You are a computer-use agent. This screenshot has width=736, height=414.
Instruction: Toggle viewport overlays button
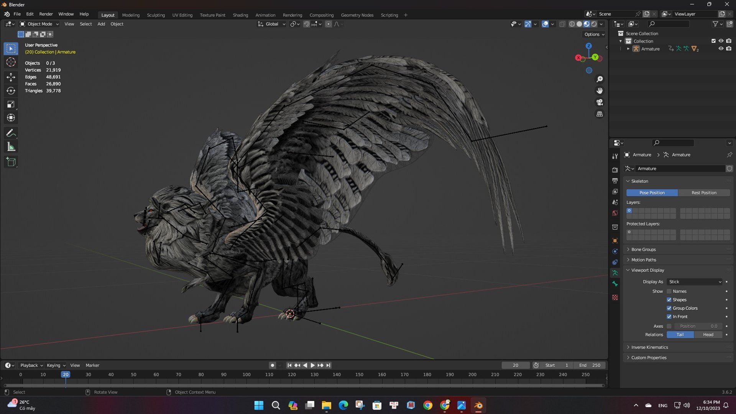pos(545,24)
